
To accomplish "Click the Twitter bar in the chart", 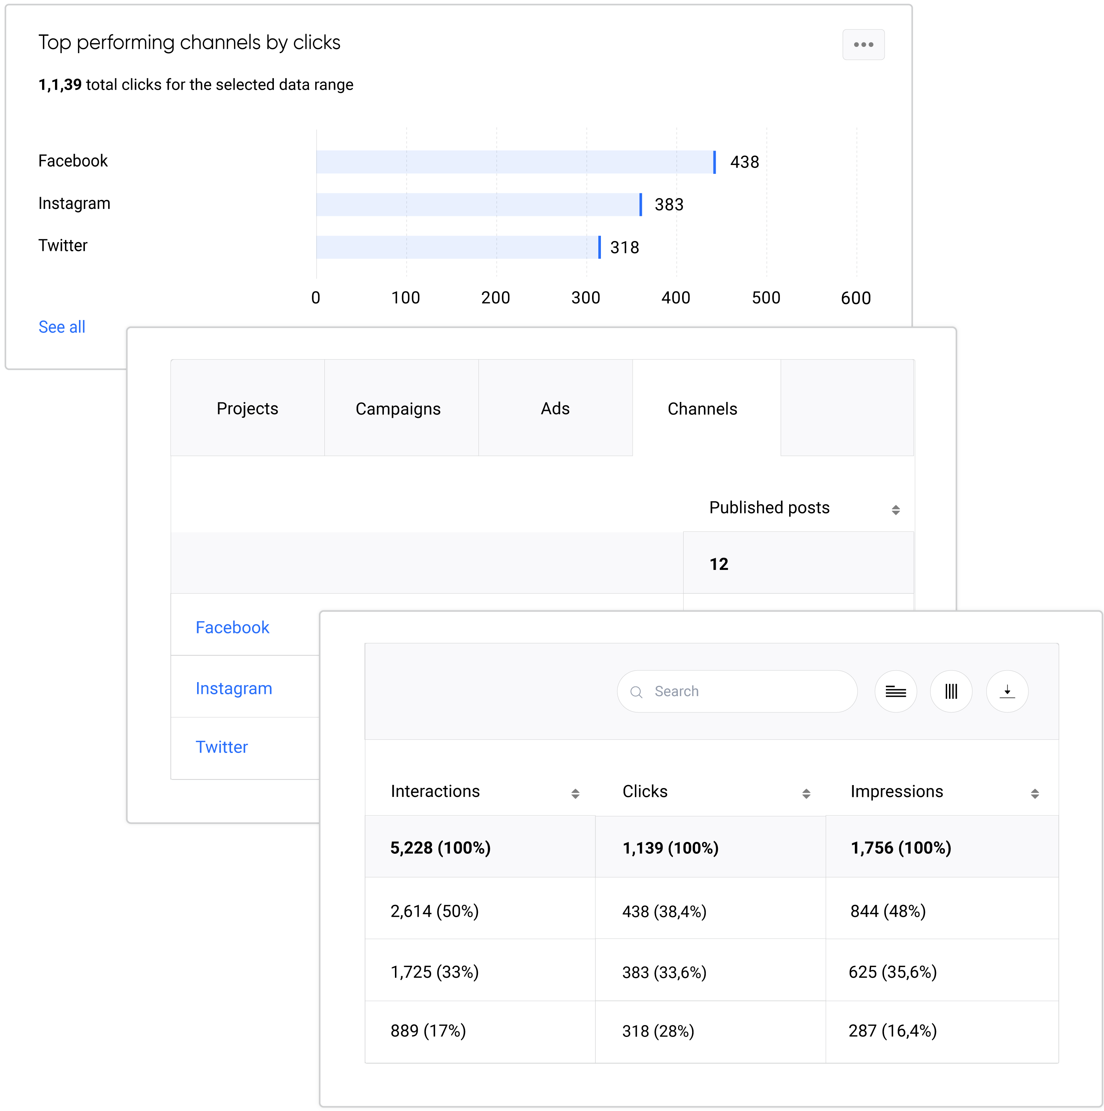I will [458, 247].
